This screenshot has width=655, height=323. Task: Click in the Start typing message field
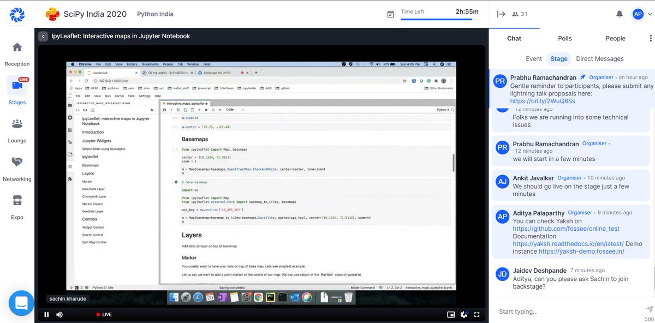click(568, 312)
